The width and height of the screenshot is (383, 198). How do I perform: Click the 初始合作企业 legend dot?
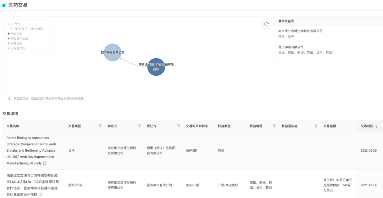9,39
